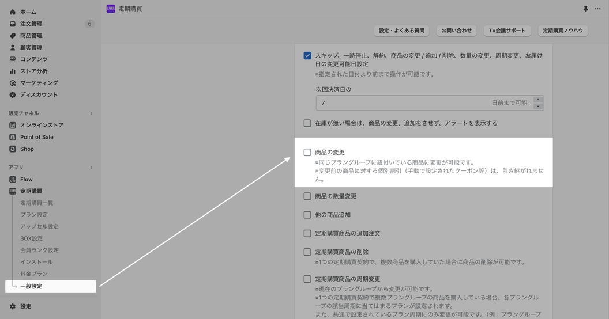The height and width of the screenshot is (319, 609).
Task: Go to 顧客管理 in the sidebar
Action: tap(31, 47)
